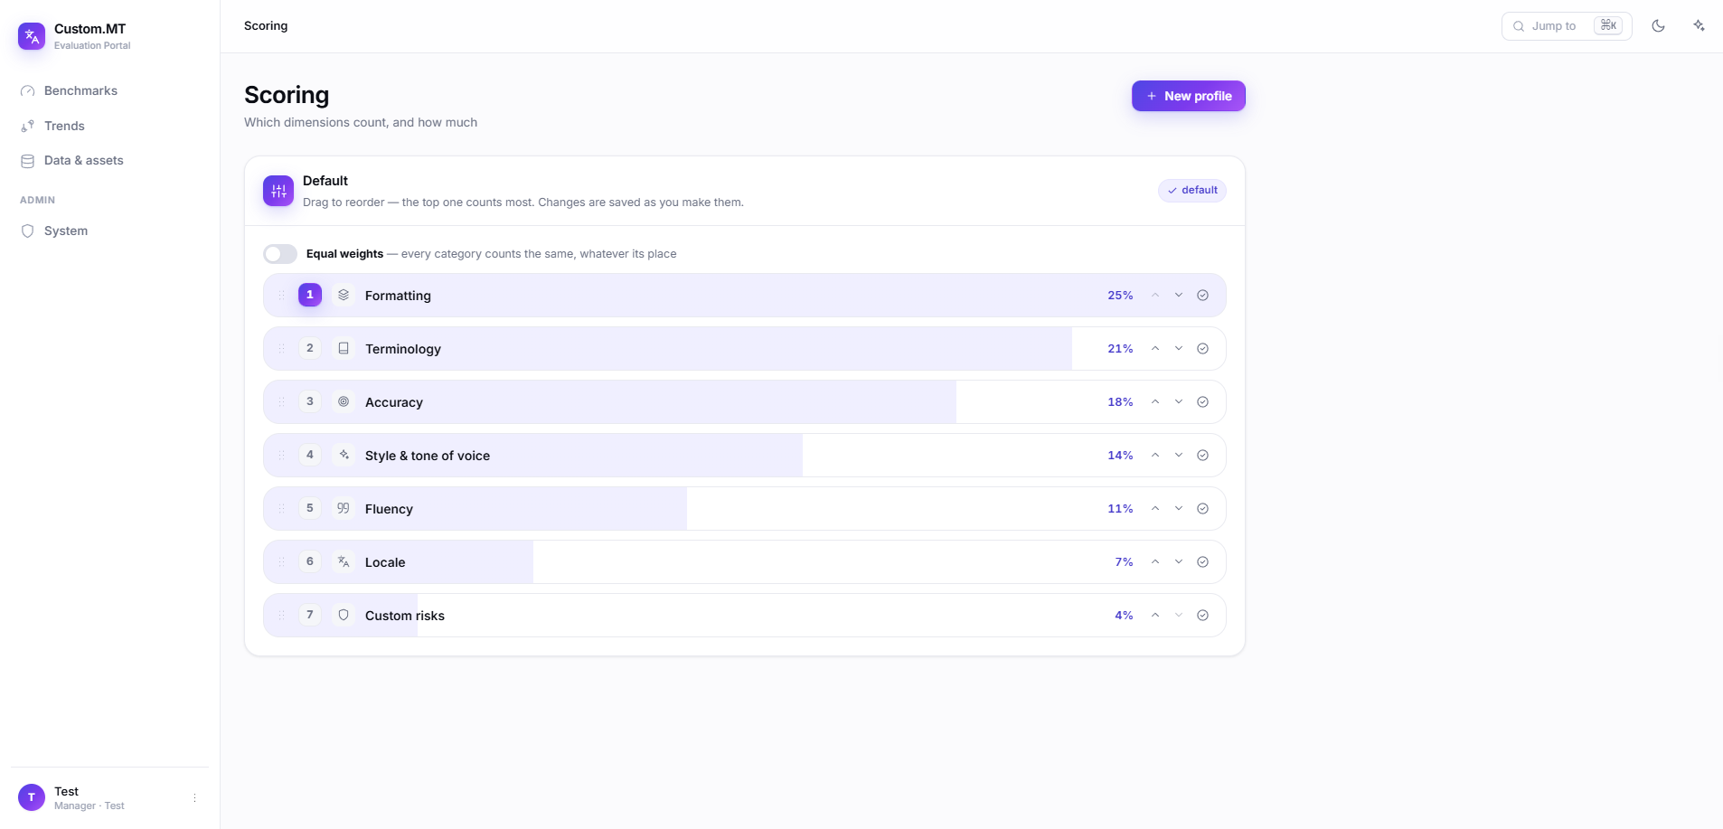Click the Locale translate icon
Screen dimensions: 1723x829
344,561
